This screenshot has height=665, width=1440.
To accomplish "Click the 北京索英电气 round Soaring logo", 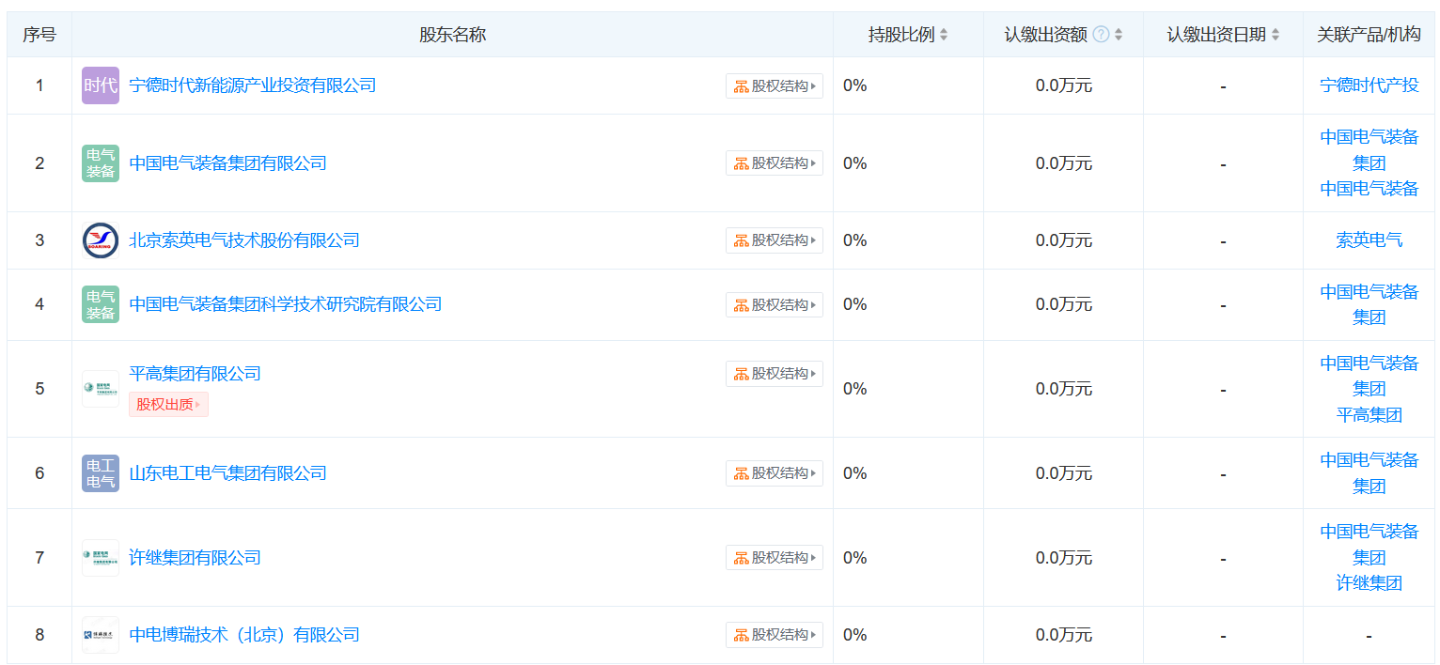I will (x=101, y=240).
